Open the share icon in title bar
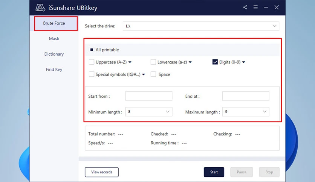The height and width of the screenshot is (182, 315). tap(245, 8)
